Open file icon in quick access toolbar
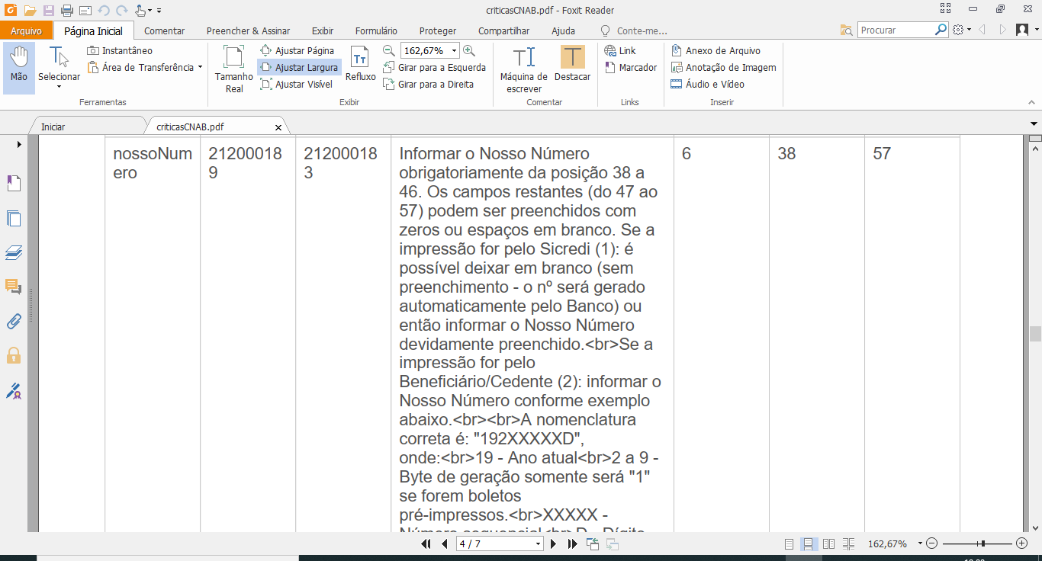The height and width of the screenshot is (561, 1042). (30, 11)
